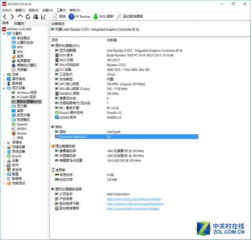251x240 pixels.
Task: Open the 文件(F) menu
Action: (x=7, y=10)
